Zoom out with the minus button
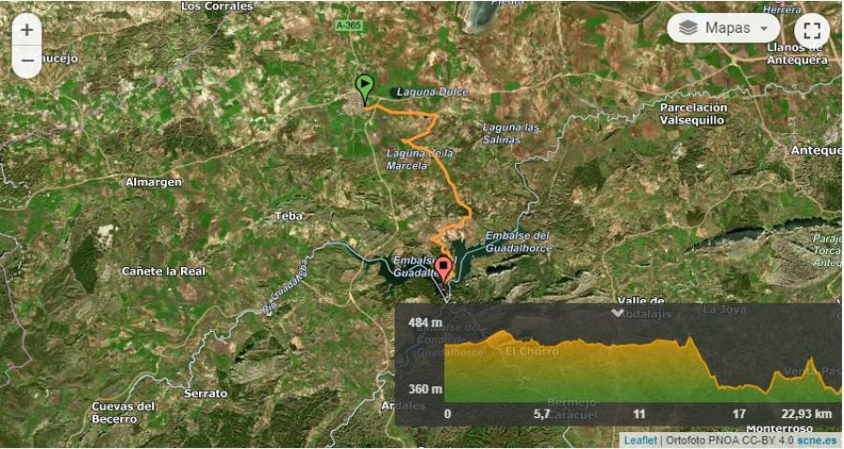The height and width of the screenshot is (449, 844). [x=26, y=60]
